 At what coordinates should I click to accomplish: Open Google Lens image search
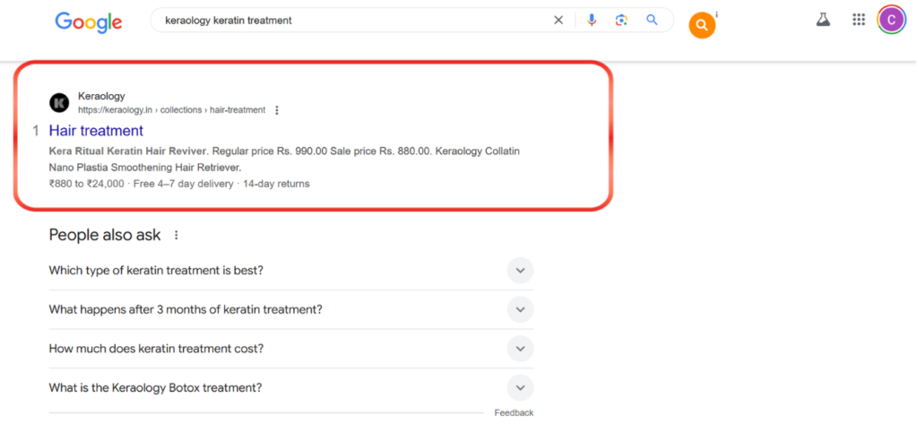(621, 21)
